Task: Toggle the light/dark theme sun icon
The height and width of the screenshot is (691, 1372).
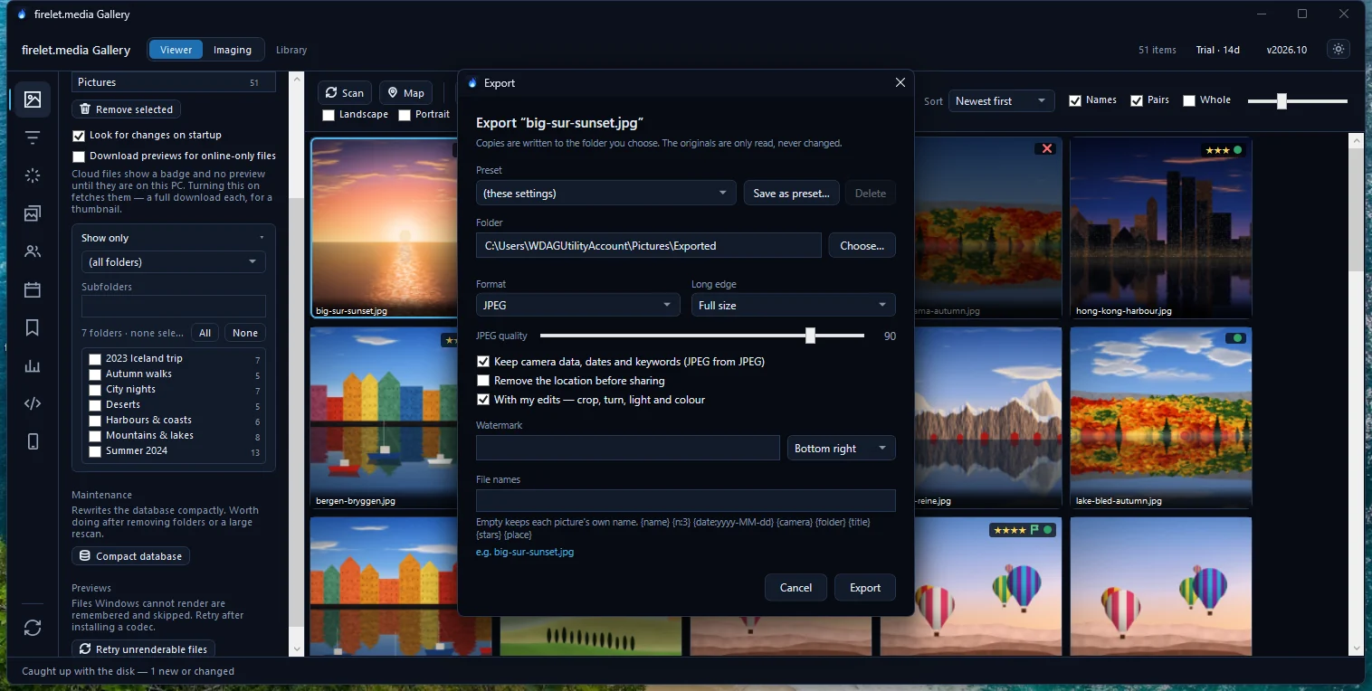Action: [x=1339, y=50]
